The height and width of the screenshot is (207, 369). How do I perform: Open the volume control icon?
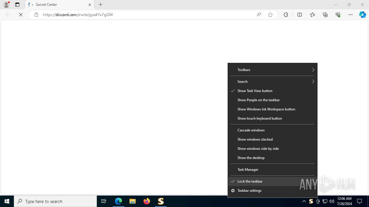pyautogui.click(x=332, y=201)
